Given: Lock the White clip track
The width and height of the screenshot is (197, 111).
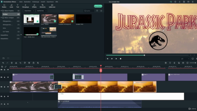Looking at the screenshot, I should pos(5,97).
